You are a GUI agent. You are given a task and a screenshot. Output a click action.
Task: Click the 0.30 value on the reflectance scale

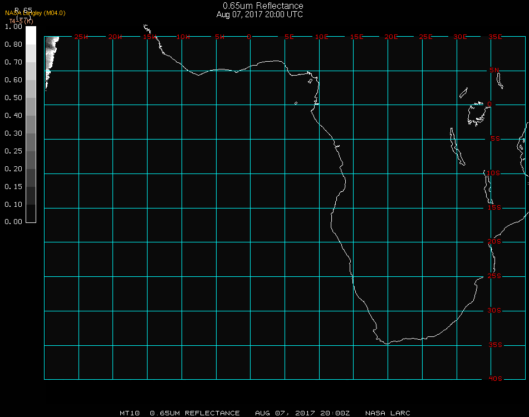point(13,133)
